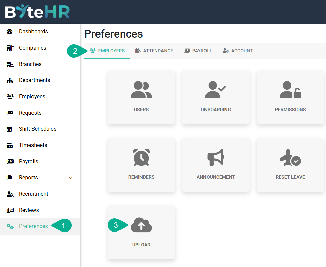
Task: Click the Branches building icon
Action: (x=10, y=64)
